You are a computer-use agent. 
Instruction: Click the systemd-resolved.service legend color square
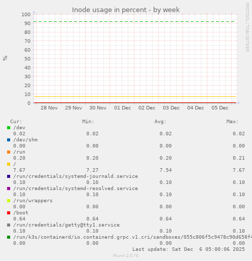click(9, 189)
